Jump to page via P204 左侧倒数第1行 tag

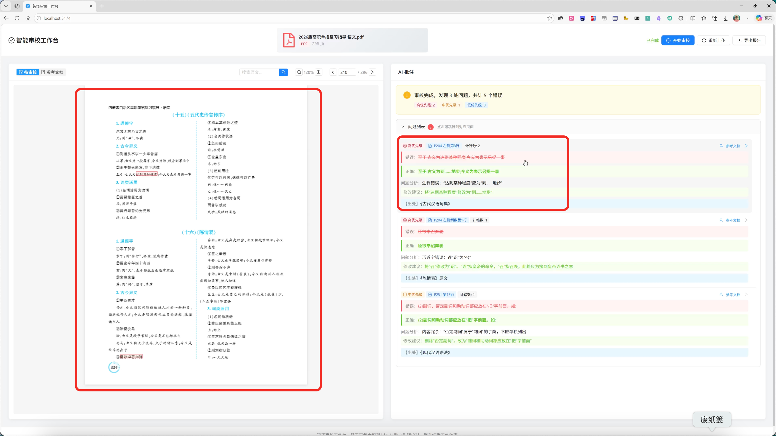[447, 220]
